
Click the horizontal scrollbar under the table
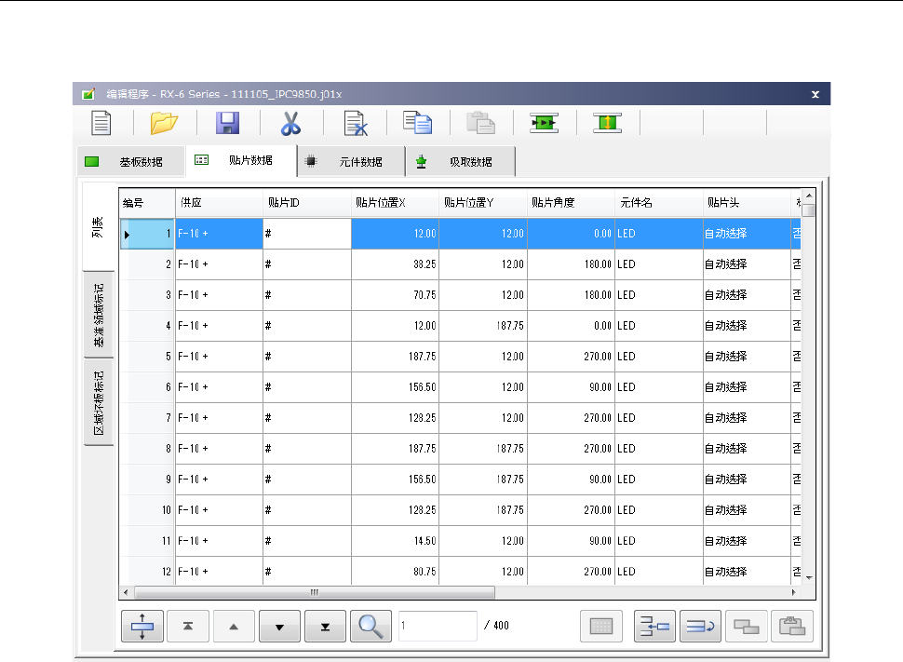coord(315,592)
